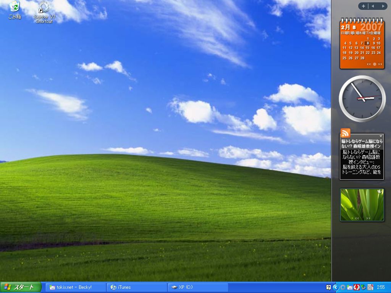Switch to tokix.net - Becky! taskbar window
The width and height of the screenshot is (391, 293).
point(76,287)
